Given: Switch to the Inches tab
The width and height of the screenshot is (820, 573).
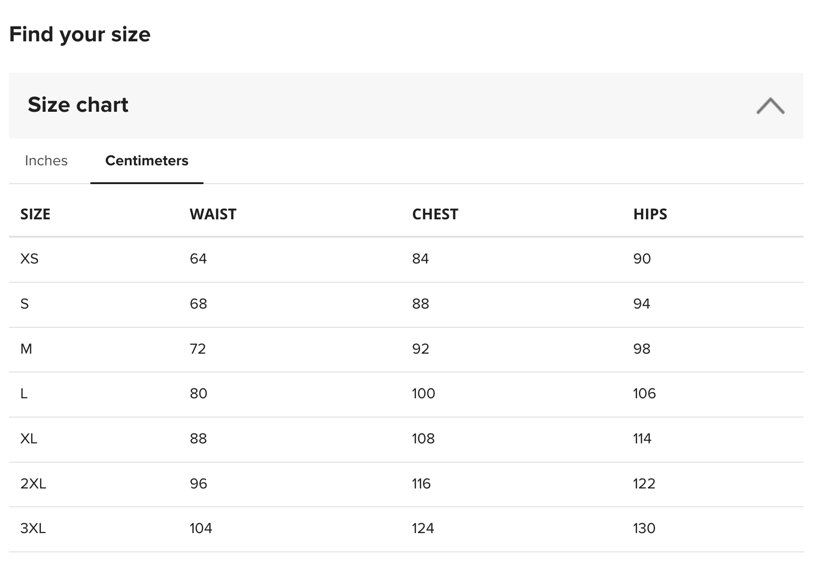Looking at the screenshot, I should click(x=46, y=161).
